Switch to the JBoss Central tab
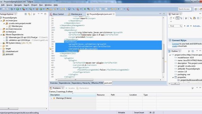Viewport: 202px width, 114px height. click(57, 14)
